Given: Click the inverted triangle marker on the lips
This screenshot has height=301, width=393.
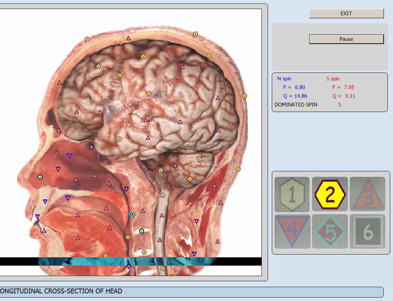Looking at the screenshot, I should point(37,216).
